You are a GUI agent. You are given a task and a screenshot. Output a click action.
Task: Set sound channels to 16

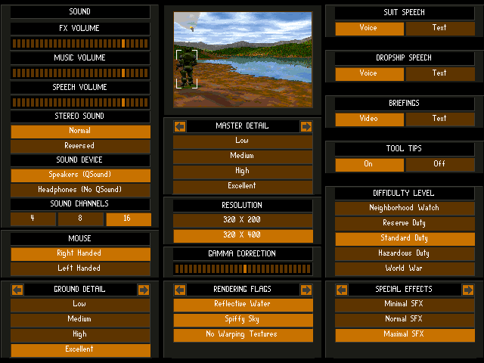[x=129, y=219]
